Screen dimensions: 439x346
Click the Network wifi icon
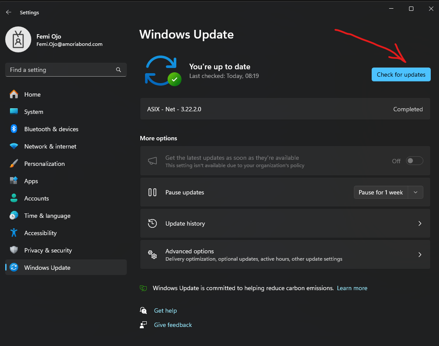pyautogui.click(x=14, y=146)
